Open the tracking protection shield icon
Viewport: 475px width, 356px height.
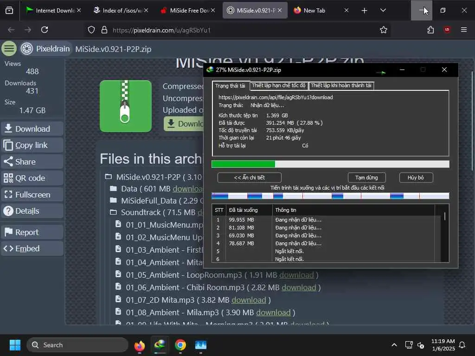pos(91,30)
